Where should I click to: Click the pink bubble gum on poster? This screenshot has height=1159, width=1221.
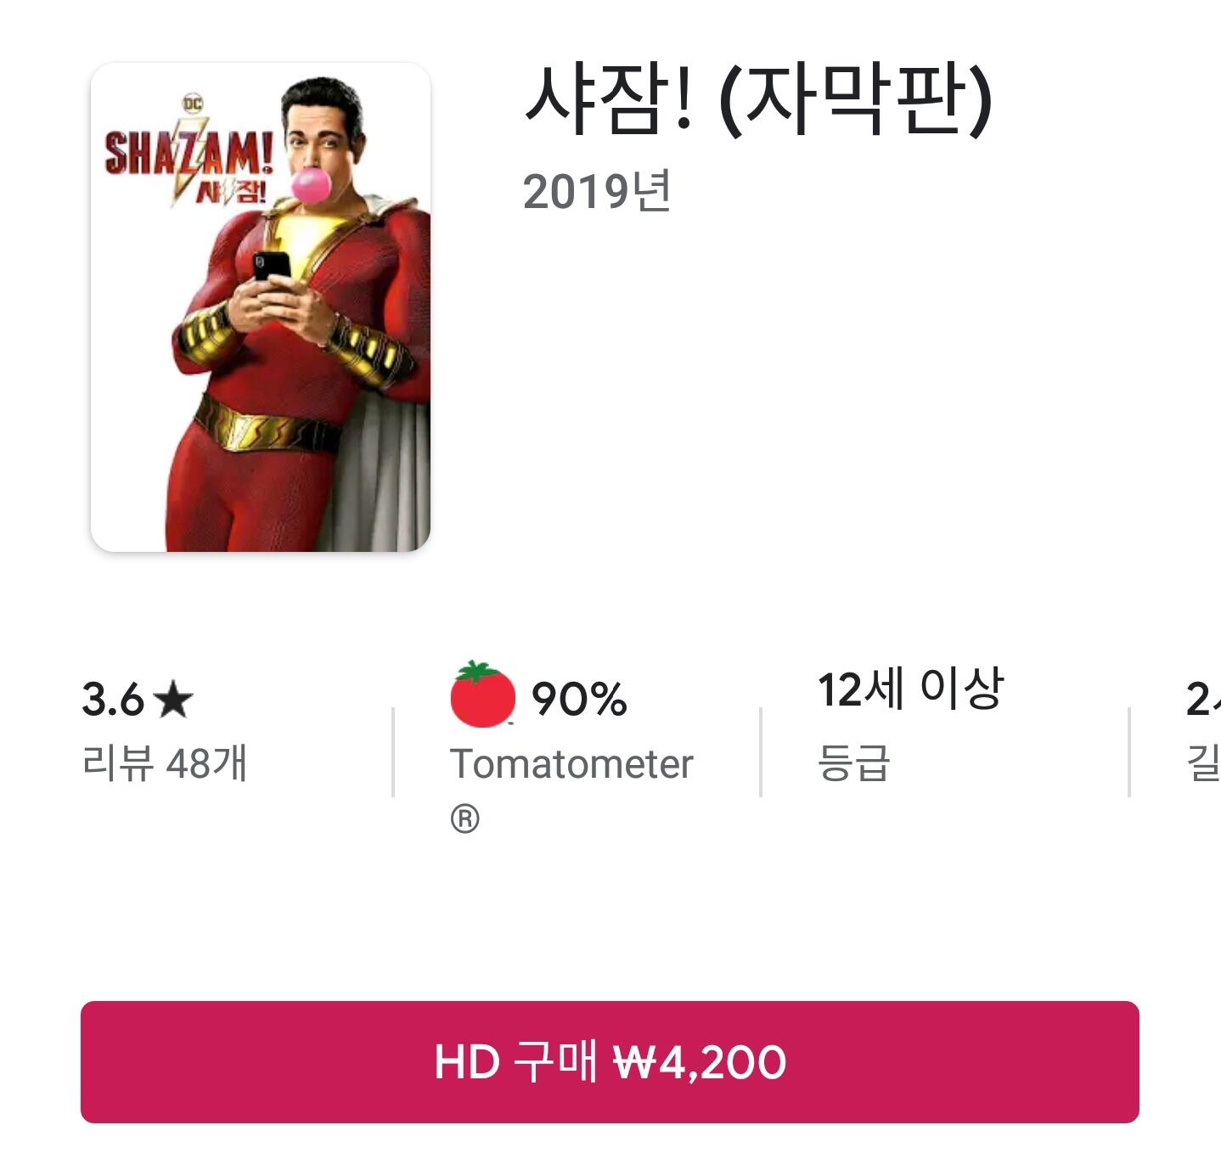coord(312,185)
